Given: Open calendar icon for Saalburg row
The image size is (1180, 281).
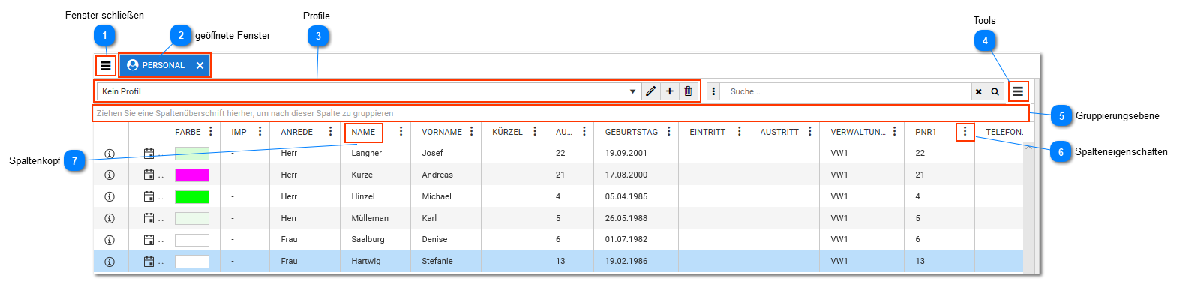Looking at the screenshot, I should (x=149, y=241).
